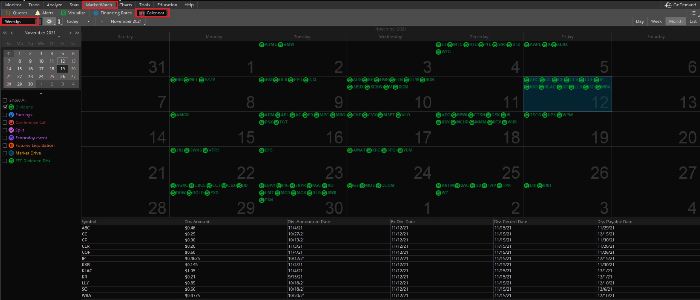Click the HBI dividend event on Monday 8
The width and height of the screenshot is (700, 300).
[177, 80]
